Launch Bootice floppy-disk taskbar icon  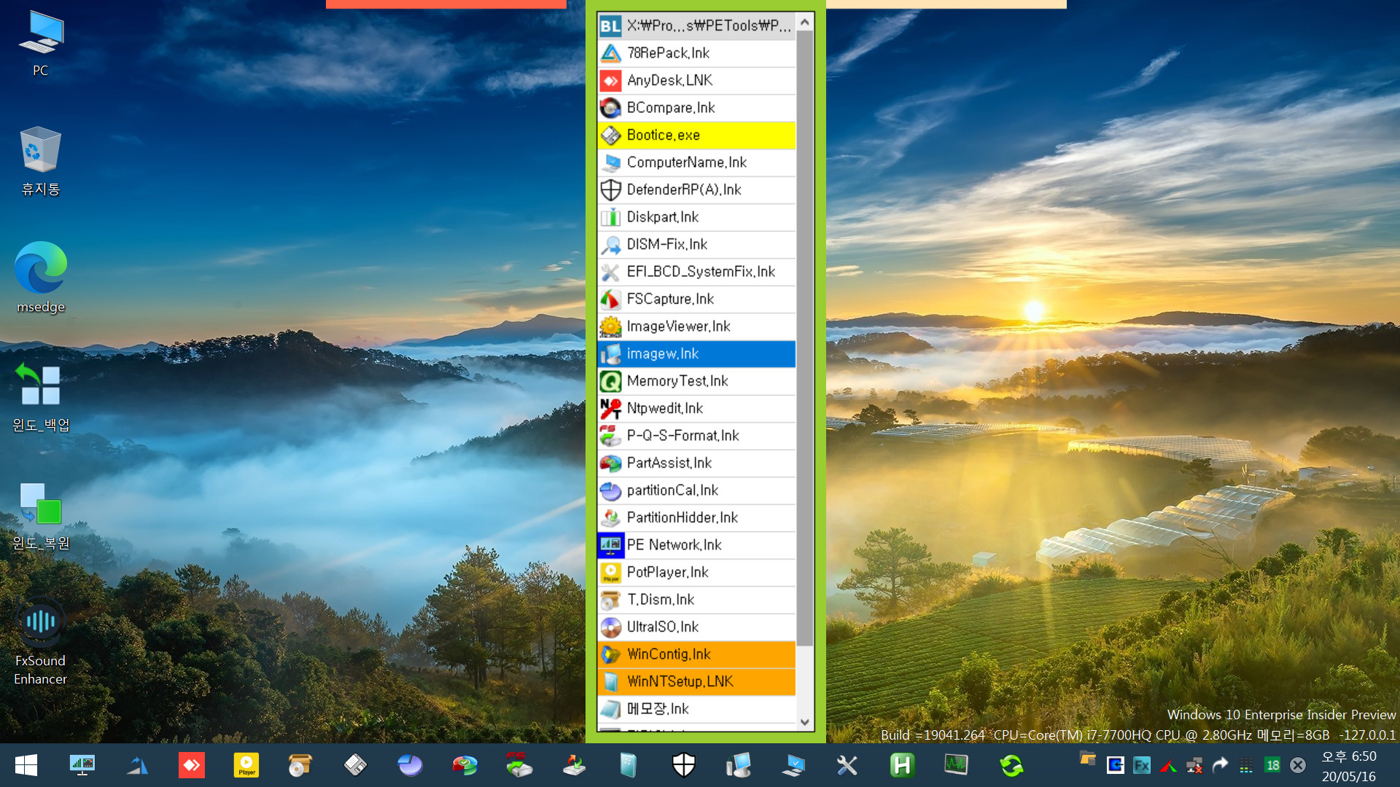pos(355,765)
